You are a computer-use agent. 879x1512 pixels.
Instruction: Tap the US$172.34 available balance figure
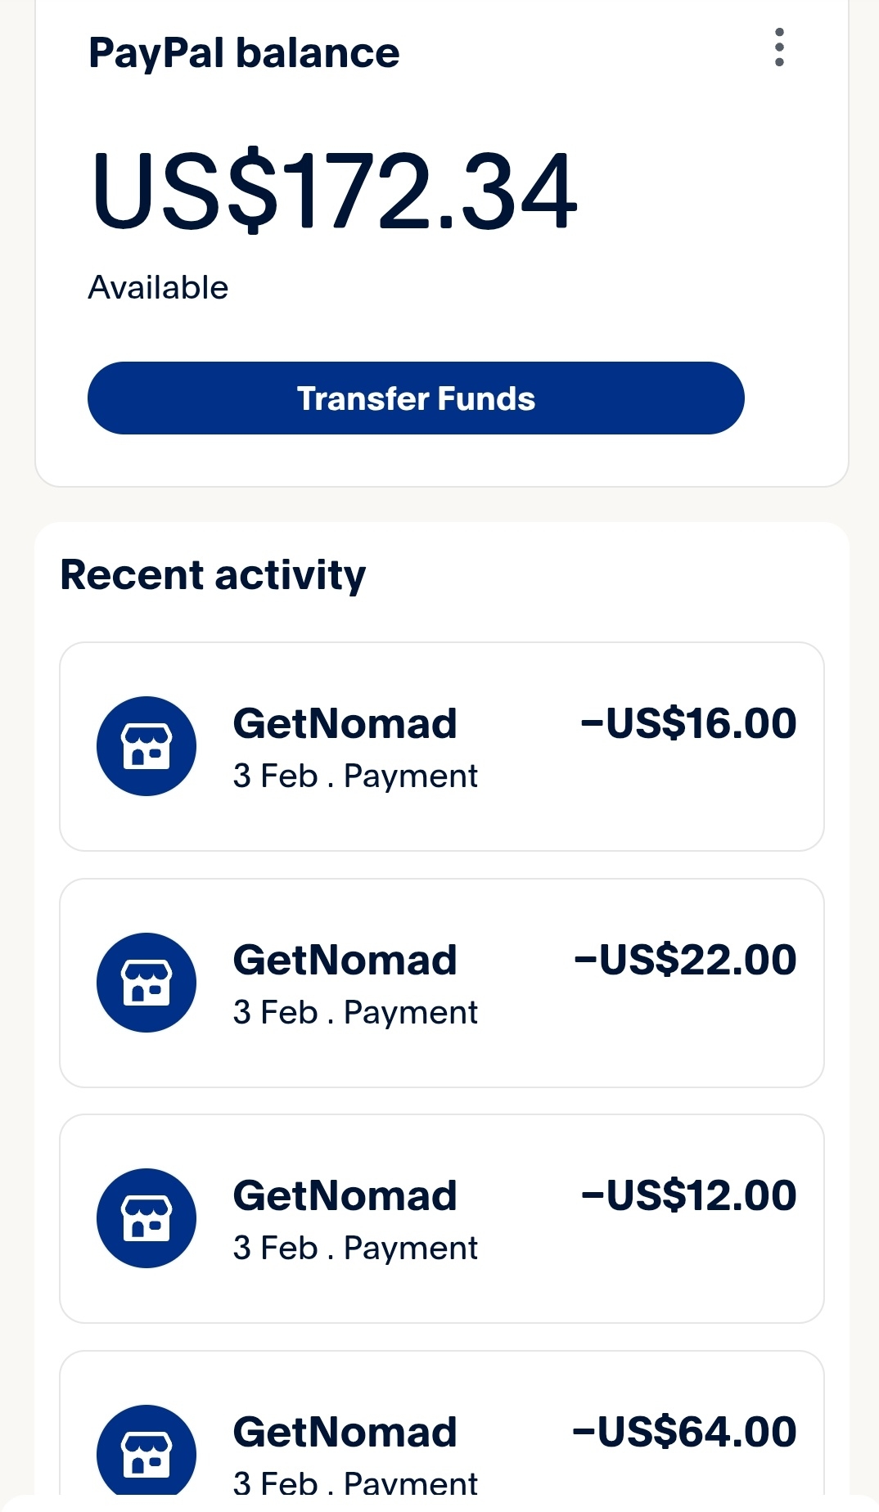334,191
